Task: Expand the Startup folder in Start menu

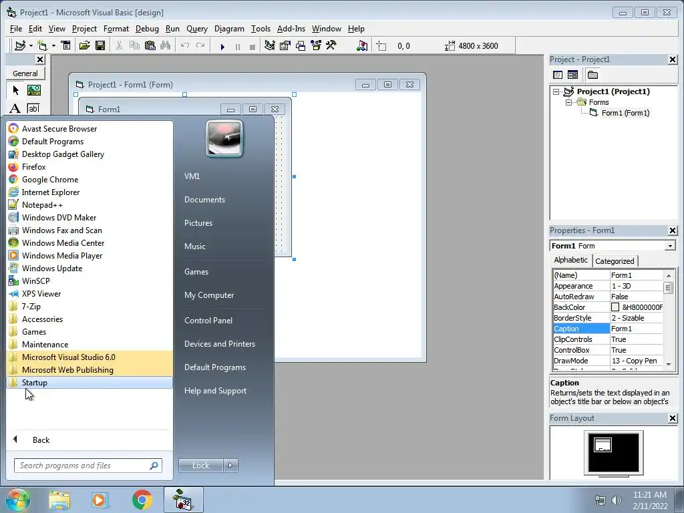Action: [90, 383]
